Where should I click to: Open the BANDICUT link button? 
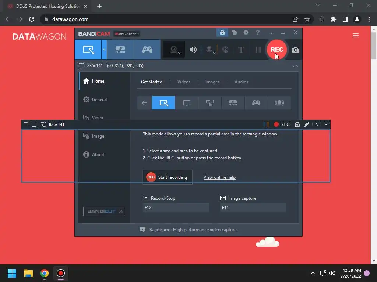(x=104, y=211)
